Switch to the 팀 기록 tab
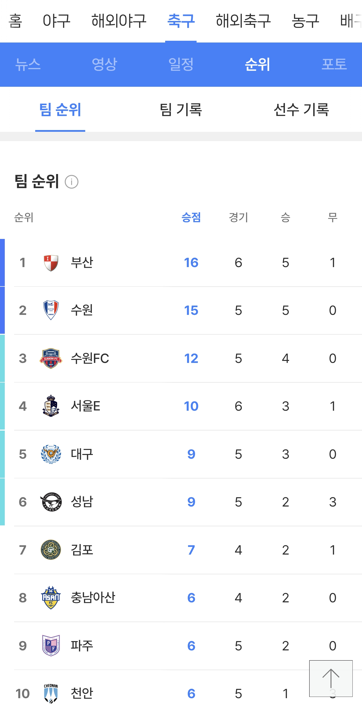 pos(181,110)
